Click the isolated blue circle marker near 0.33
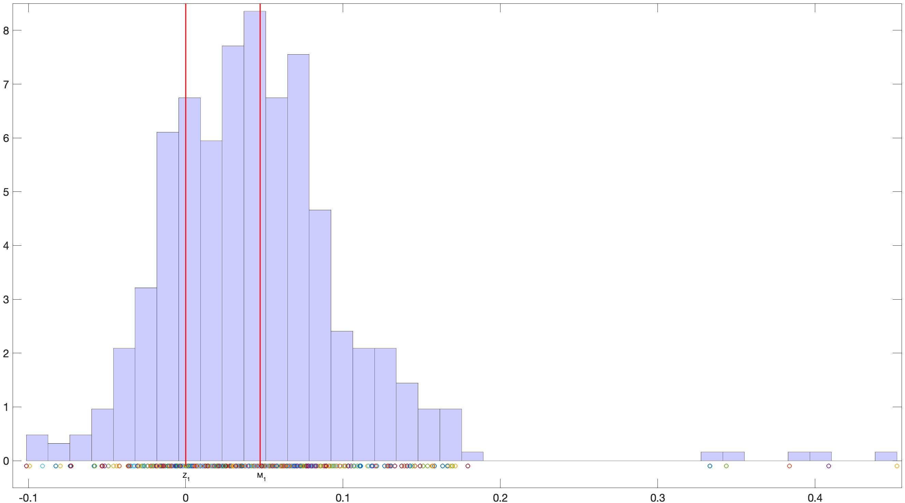The width and height of the screenshot is (905, 503). coord(710,466)
